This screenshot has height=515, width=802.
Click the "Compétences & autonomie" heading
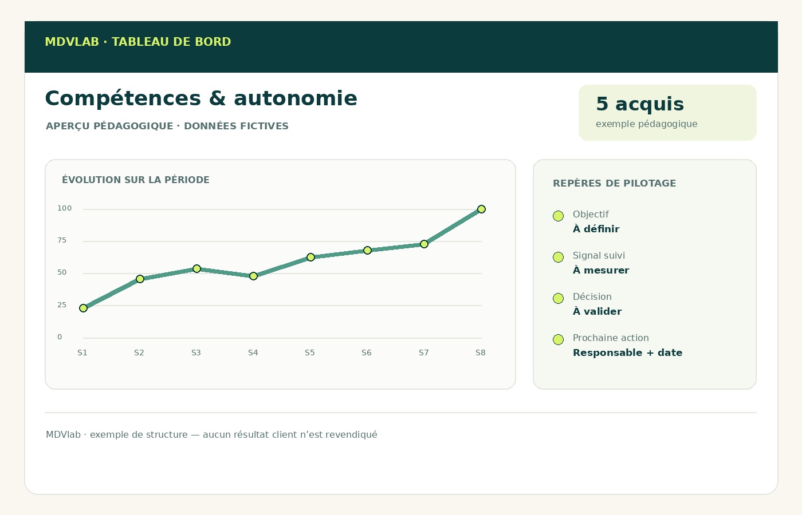pyautogui.click(x=201, y=98)
